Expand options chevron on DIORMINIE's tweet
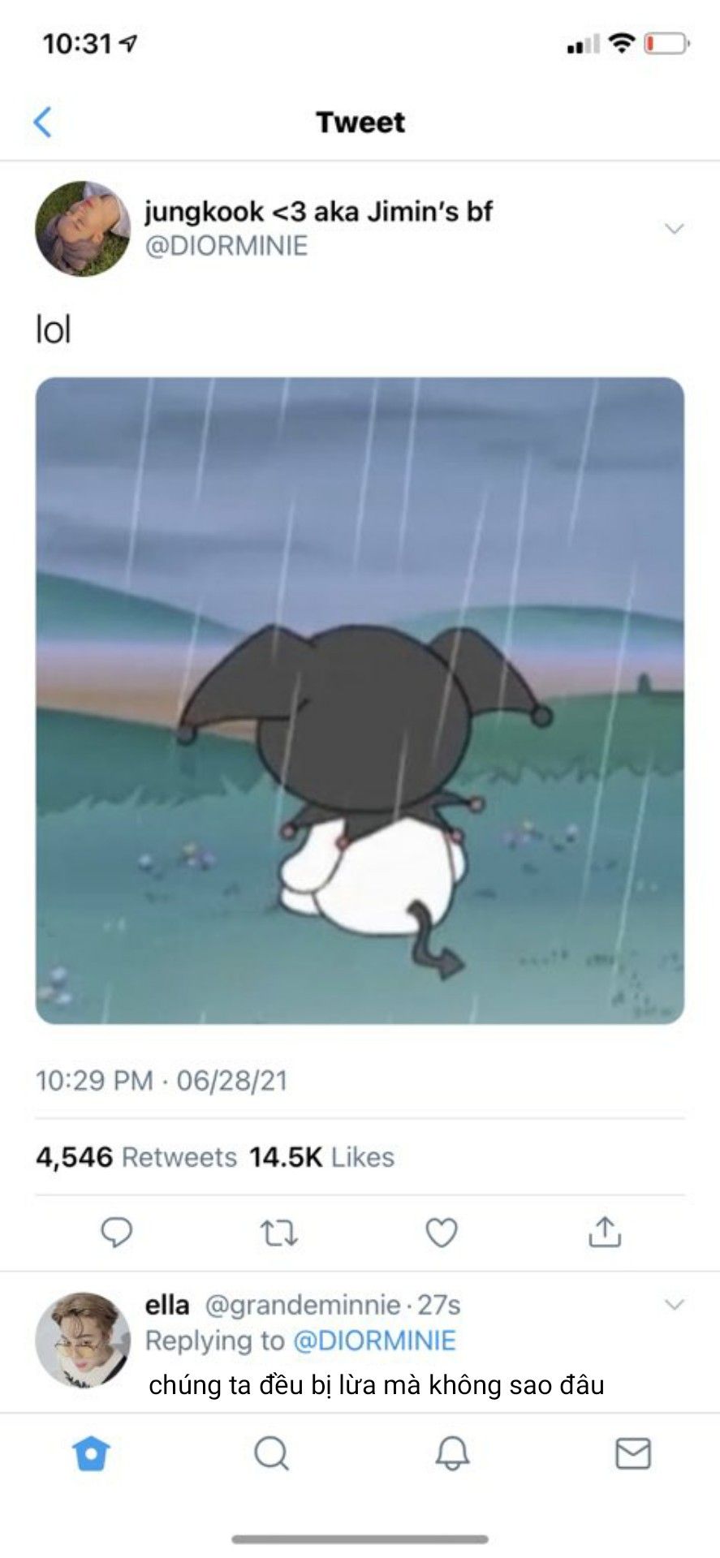720x1558 pixels. [x=674, y=229]
